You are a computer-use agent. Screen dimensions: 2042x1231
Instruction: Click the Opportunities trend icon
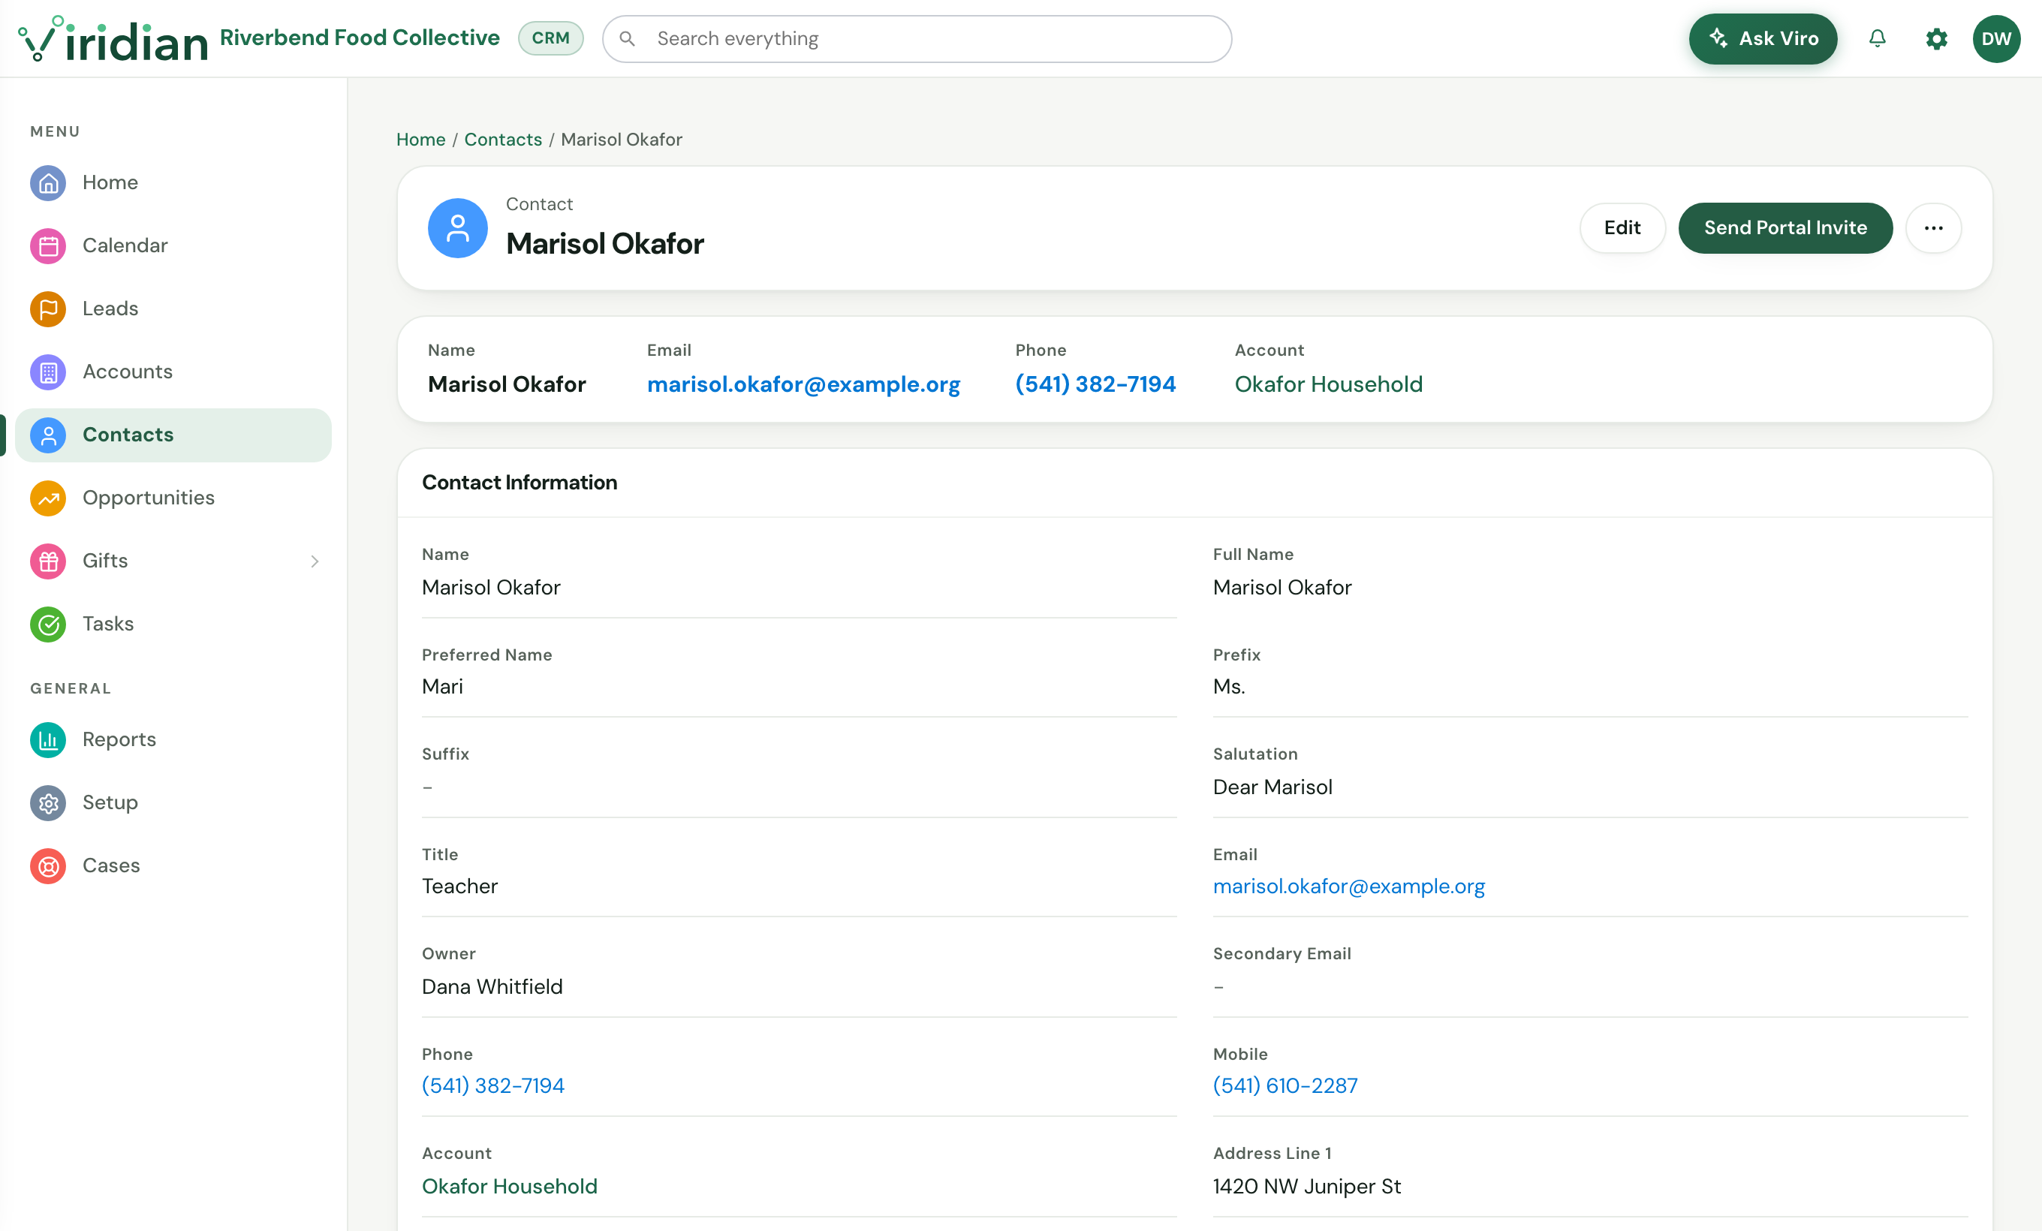click(x=48, y=498)
